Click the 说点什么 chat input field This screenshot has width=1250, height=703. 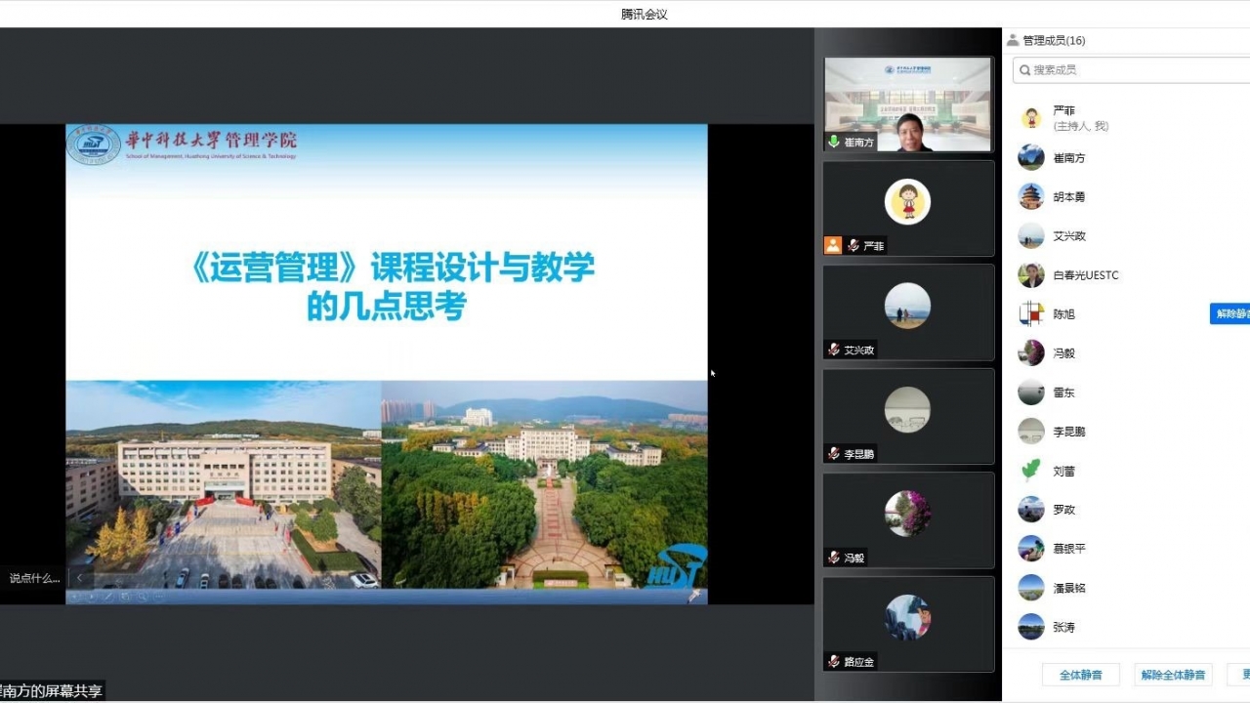click(x=32, y=578)
